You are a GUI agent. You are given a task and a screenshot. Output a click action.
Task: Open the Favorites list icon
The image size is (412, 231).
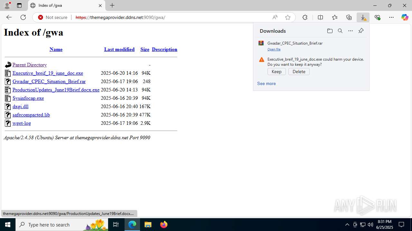pyautogui.click(x=335, y=17)
